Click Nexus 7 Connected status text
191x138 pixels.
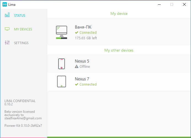coord(88,85)
